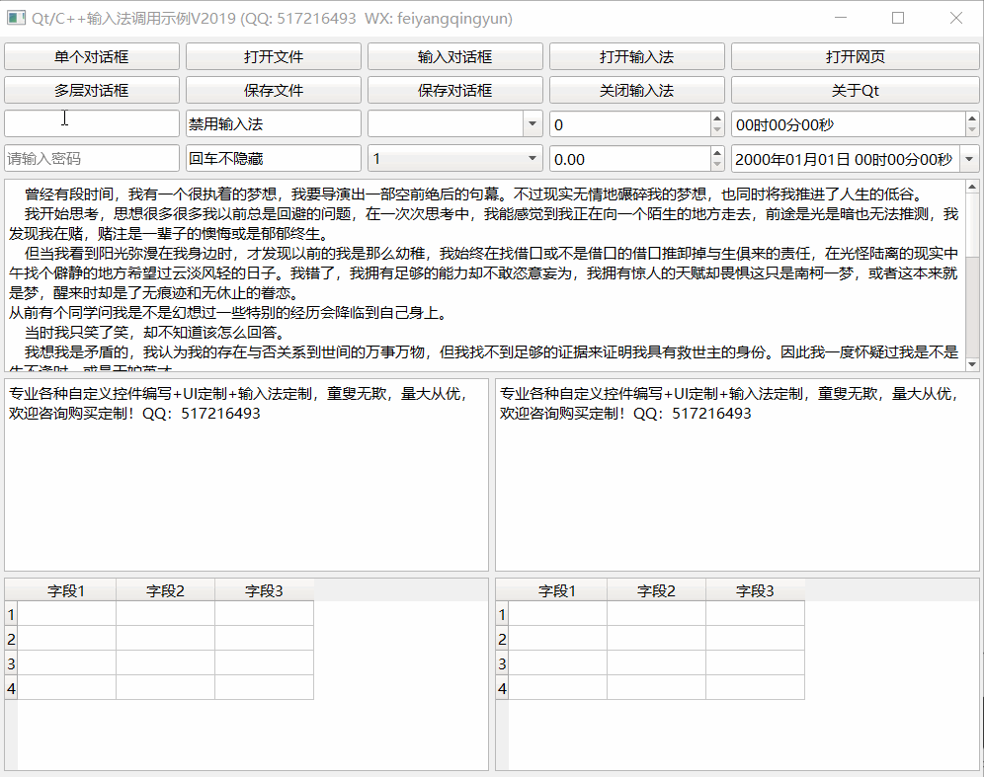Select left table column header 字段3
Viewport: 984px width, 777px height.
coord(264,590)
